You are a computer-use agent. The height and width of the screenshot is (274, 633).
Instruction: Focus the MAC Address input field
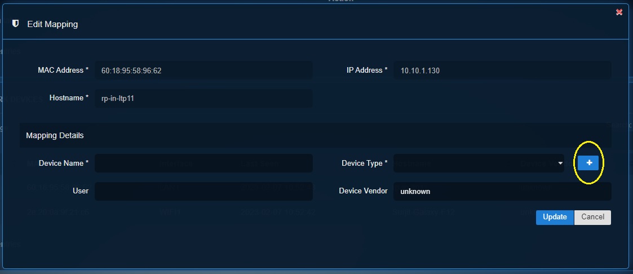pyautogui.click(x=203, y=70)
